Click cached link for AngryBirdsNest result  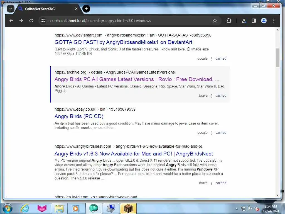coord(221,183)
